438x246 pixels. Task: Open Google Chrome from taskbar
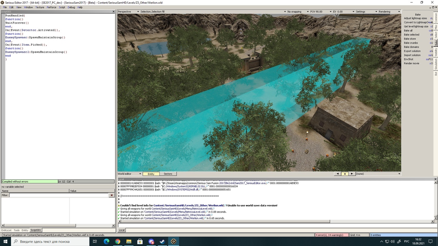coord(118,242)
